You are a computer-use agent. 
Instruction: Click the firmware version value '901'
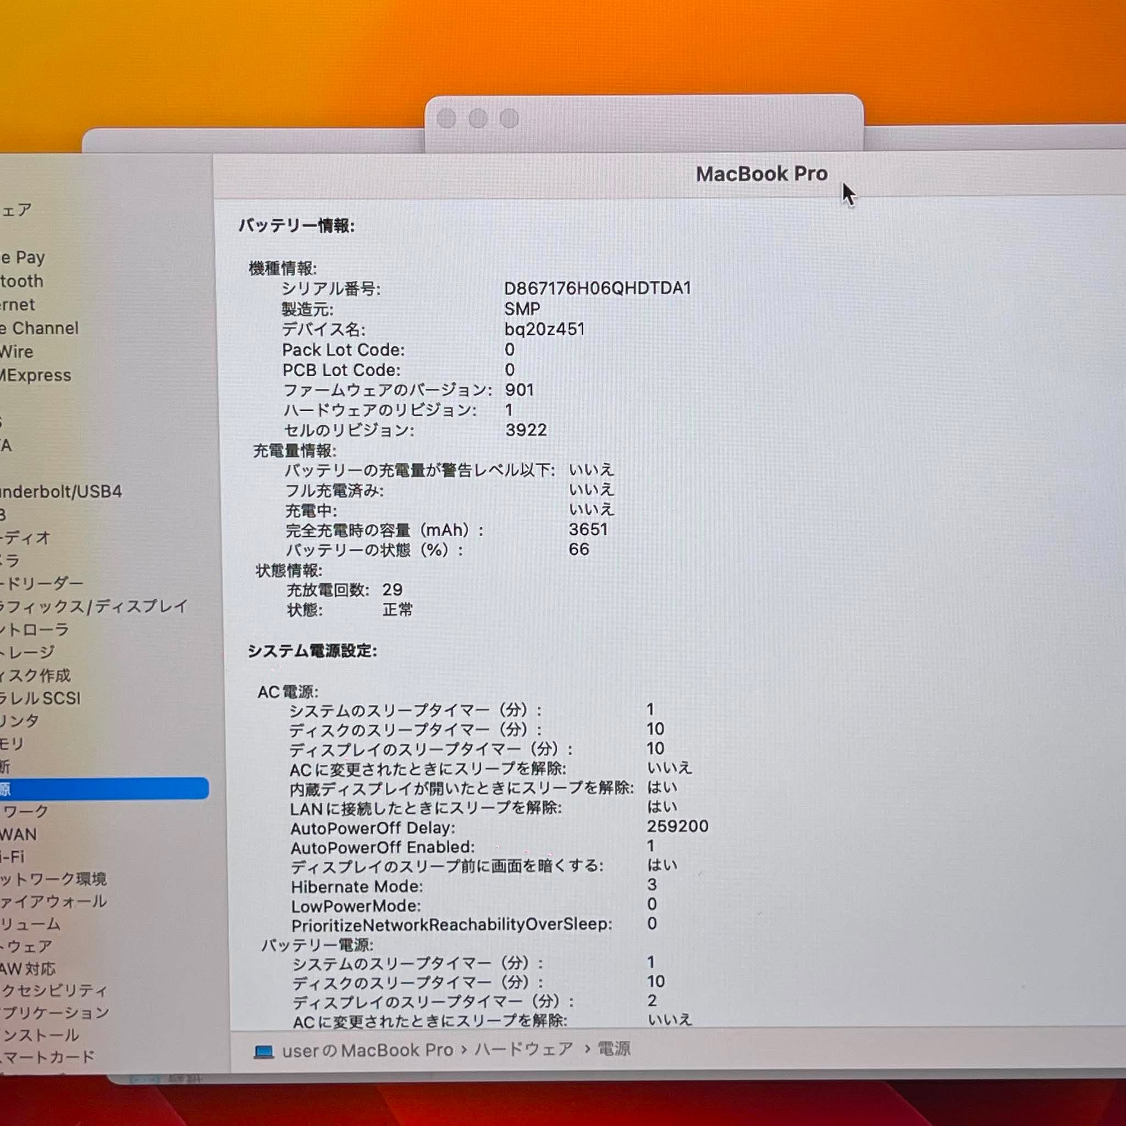coord(519,390)
